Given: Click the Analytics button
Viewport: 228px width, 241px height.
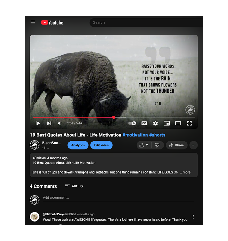Looking at the screenshot, I should click(x=78, y=145).
